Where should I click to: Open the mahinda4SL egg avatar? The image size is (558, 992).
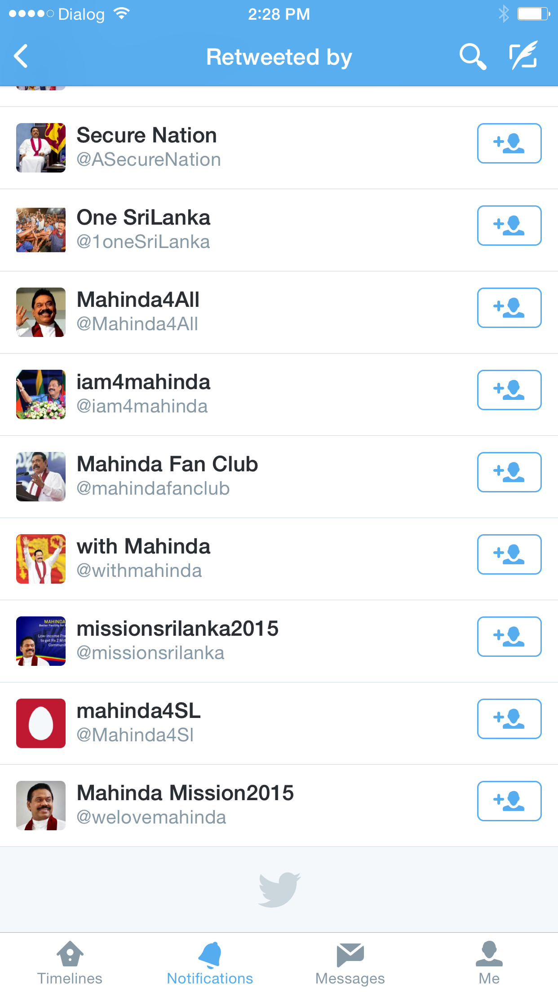[41, 723]
